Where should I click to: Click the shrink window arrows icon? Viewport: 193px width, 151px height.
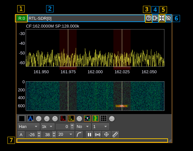click(x=161, y=18)
